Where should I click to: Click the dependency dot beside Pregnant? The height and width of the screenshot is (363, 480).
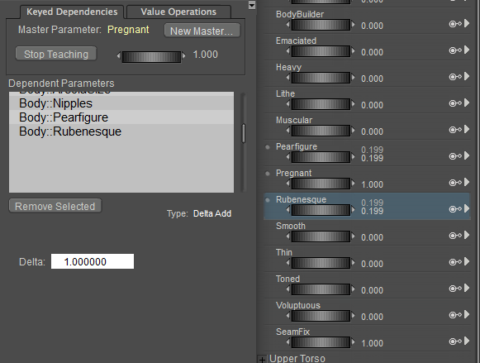268,174
